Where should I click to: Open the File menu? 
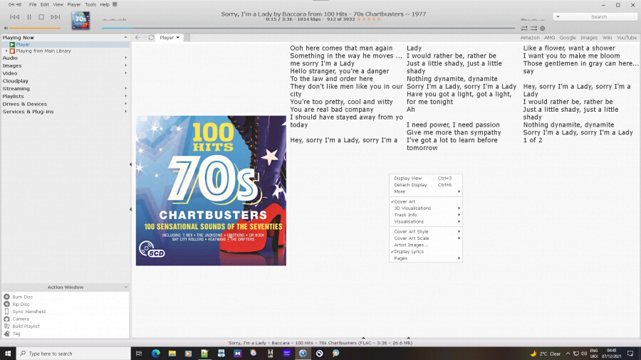33,4
